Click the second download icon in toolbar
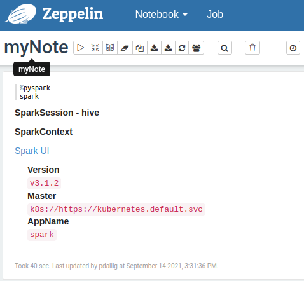This screenshot has height=281, width=304. click(168, 48)
